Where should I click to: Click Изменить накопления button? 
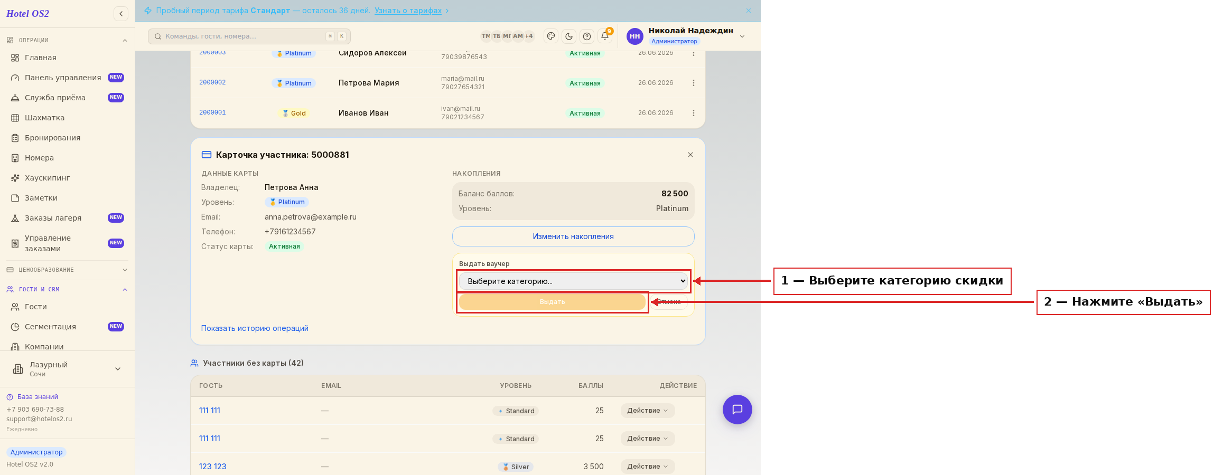point(573,236)
